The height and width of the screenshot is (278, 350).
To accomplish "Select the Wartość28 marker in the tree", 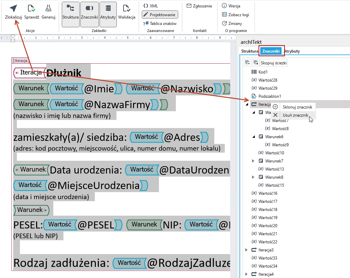I will click(265, 80).
